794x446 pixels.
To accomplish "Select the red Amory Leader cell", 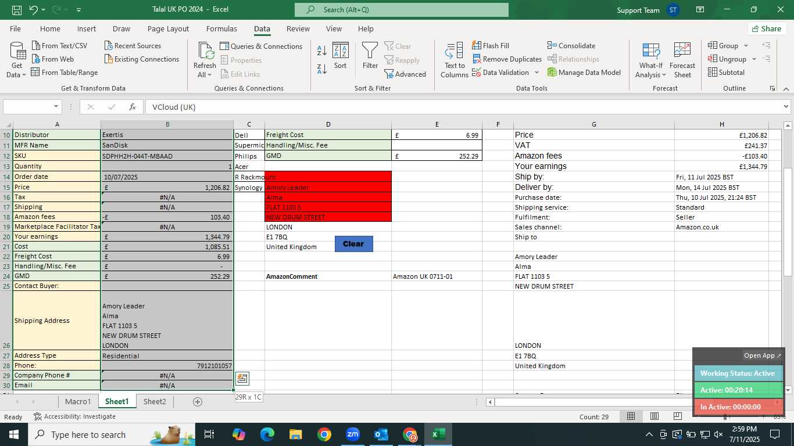I will coord(328,188).
